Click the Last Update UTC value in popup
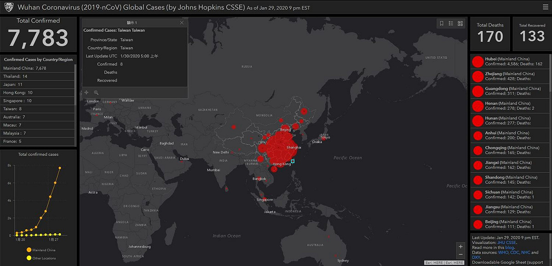552x266 pixels. click(139, 56)
